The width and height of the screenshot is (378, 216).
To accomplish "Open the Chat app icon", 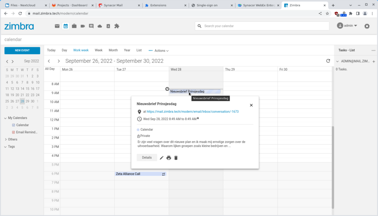I will (91, 26).
